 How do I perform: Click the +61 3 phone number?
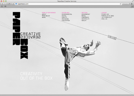(107, 17)
